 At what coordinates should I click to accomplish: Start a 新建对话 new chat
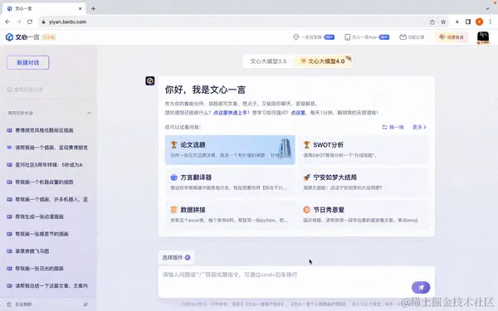pyautogui.click(x=28, y=62)
